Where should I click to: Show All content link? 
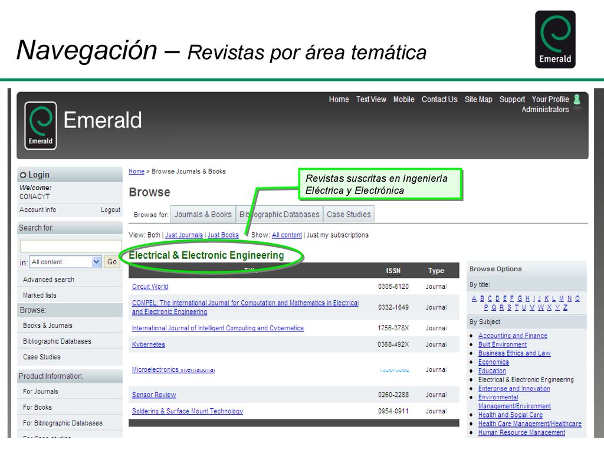[287, 235]
